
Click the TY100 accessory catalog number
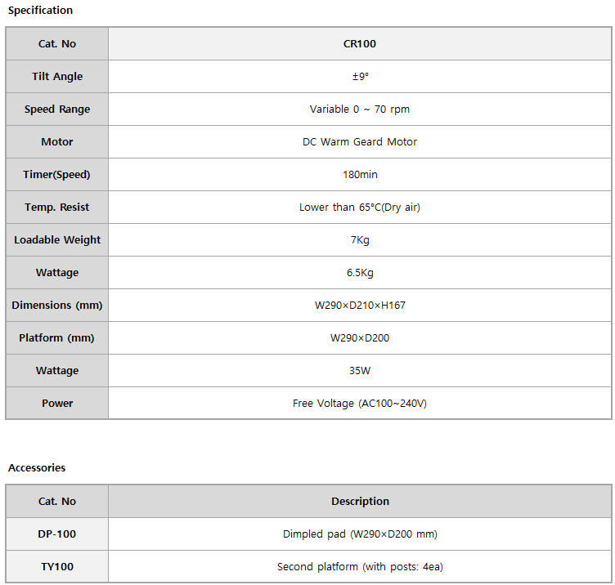[x=57, y=566]
